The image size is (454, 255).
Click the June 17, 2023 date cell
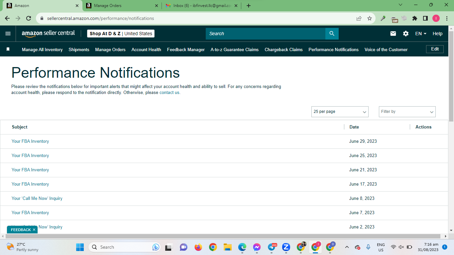pyautogui.click(x=363, y=184)
